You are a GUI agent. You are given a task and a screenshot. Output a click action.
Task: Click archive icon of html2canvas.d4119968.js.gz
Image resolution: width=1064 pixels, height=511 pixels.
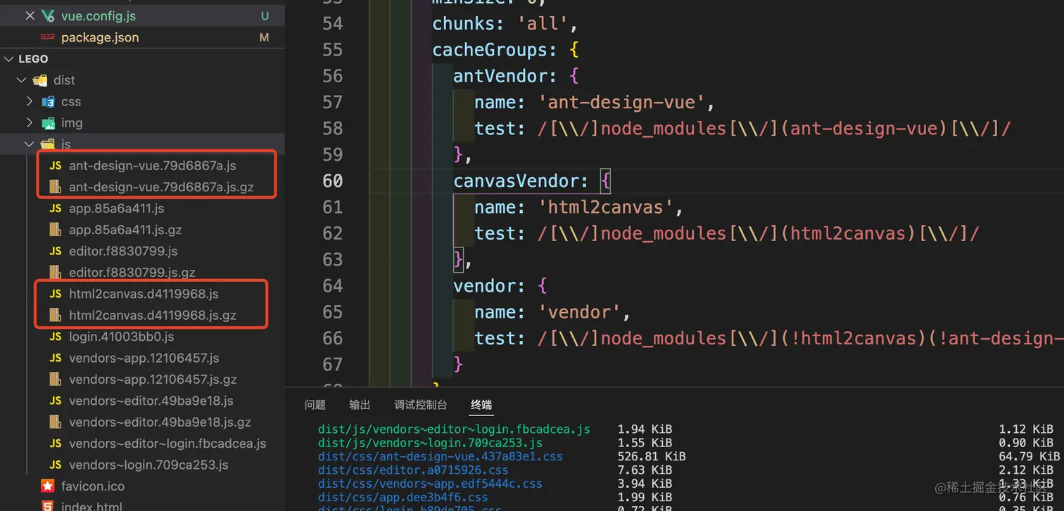coord(55,315)
